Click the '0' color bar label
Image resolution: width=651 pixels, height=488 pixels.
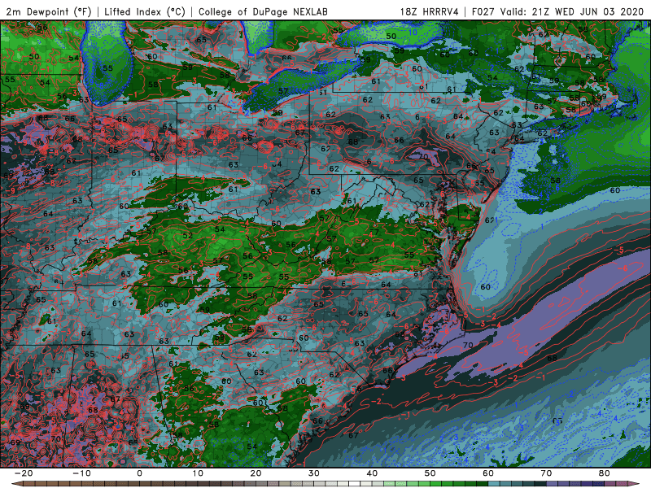pyautogui.click(x=139, y=473)
